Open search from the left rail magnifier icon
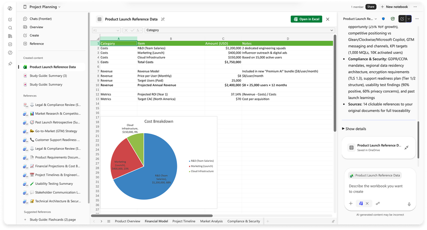427x230 pixels. 10,28
